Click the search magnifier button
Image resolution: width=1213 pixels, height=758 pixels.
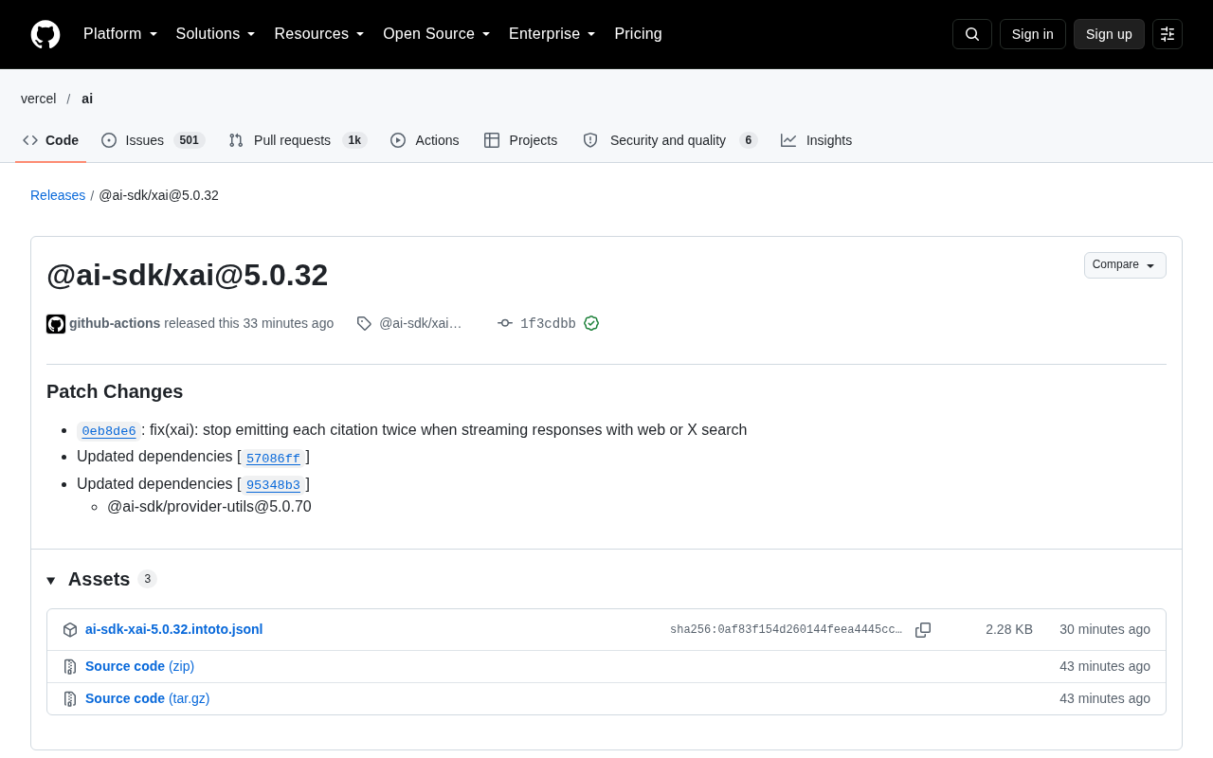[x=972, y=34]
